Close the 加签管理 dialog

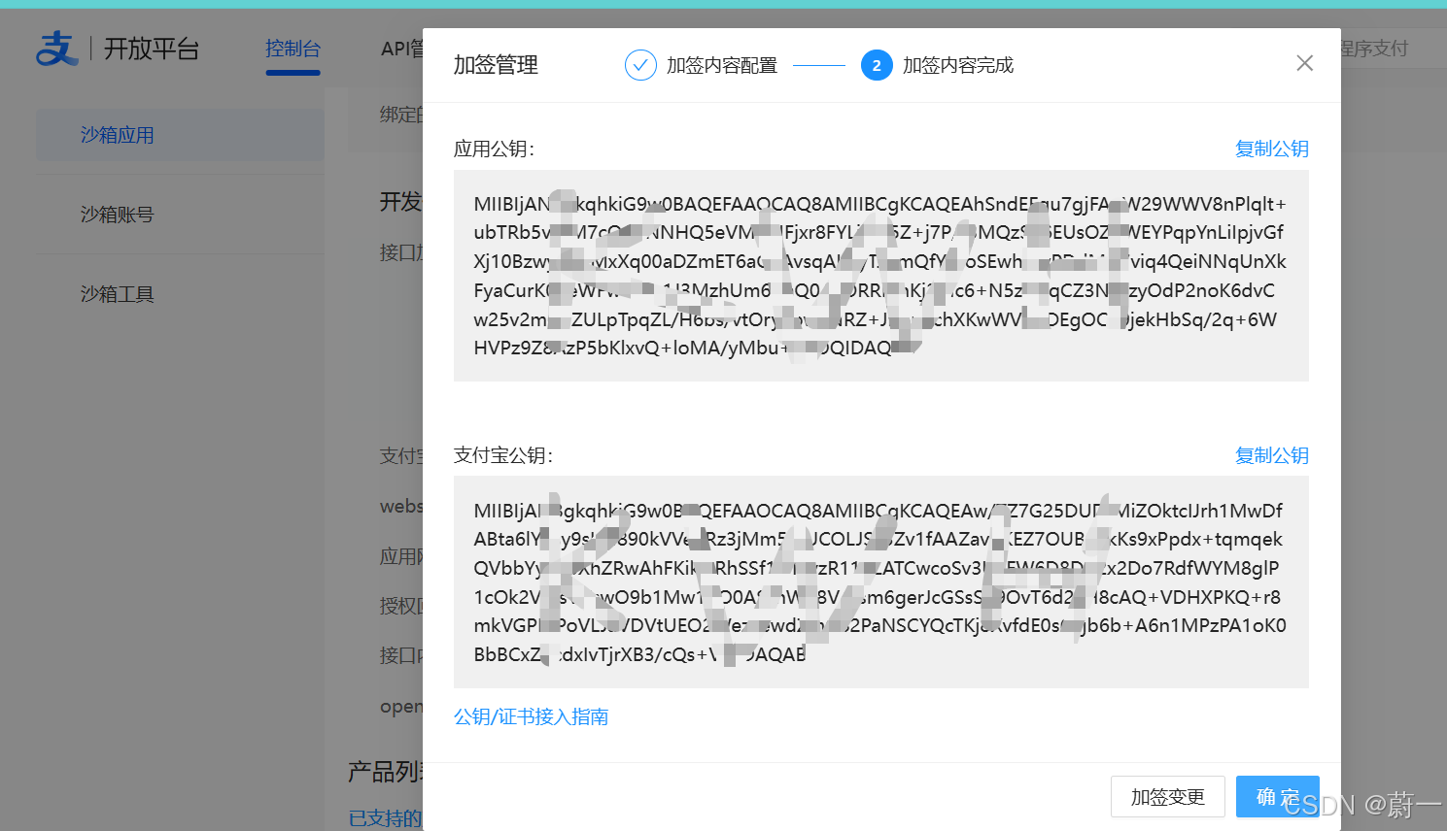1304,63
